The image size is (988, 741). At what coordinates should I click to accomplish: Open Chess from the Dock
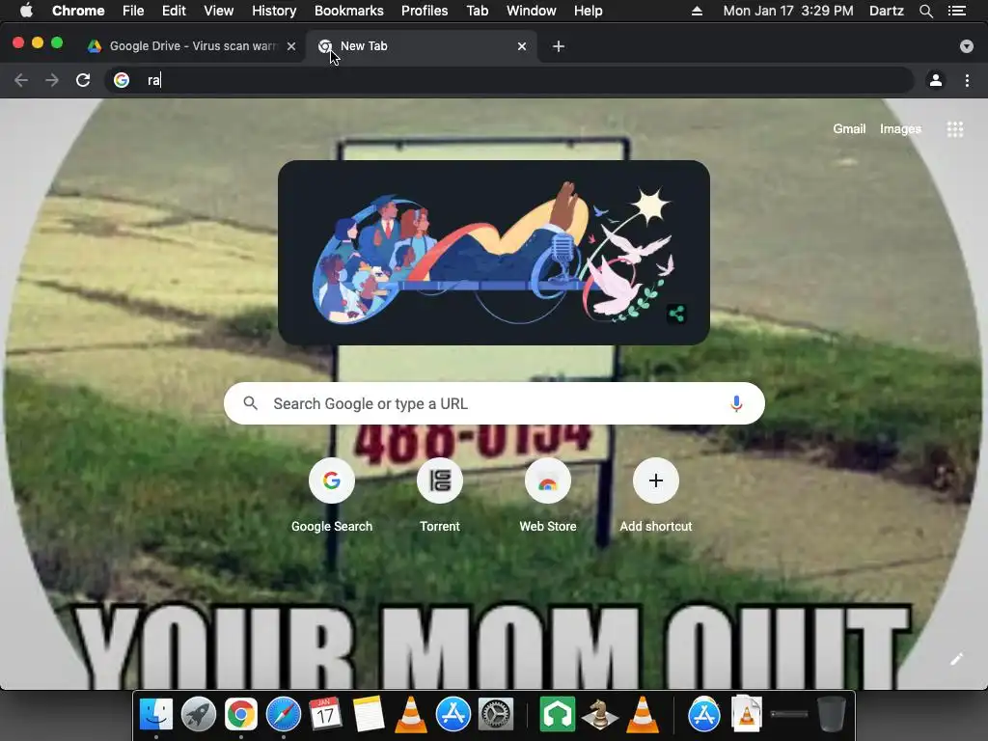pos(600,715)
